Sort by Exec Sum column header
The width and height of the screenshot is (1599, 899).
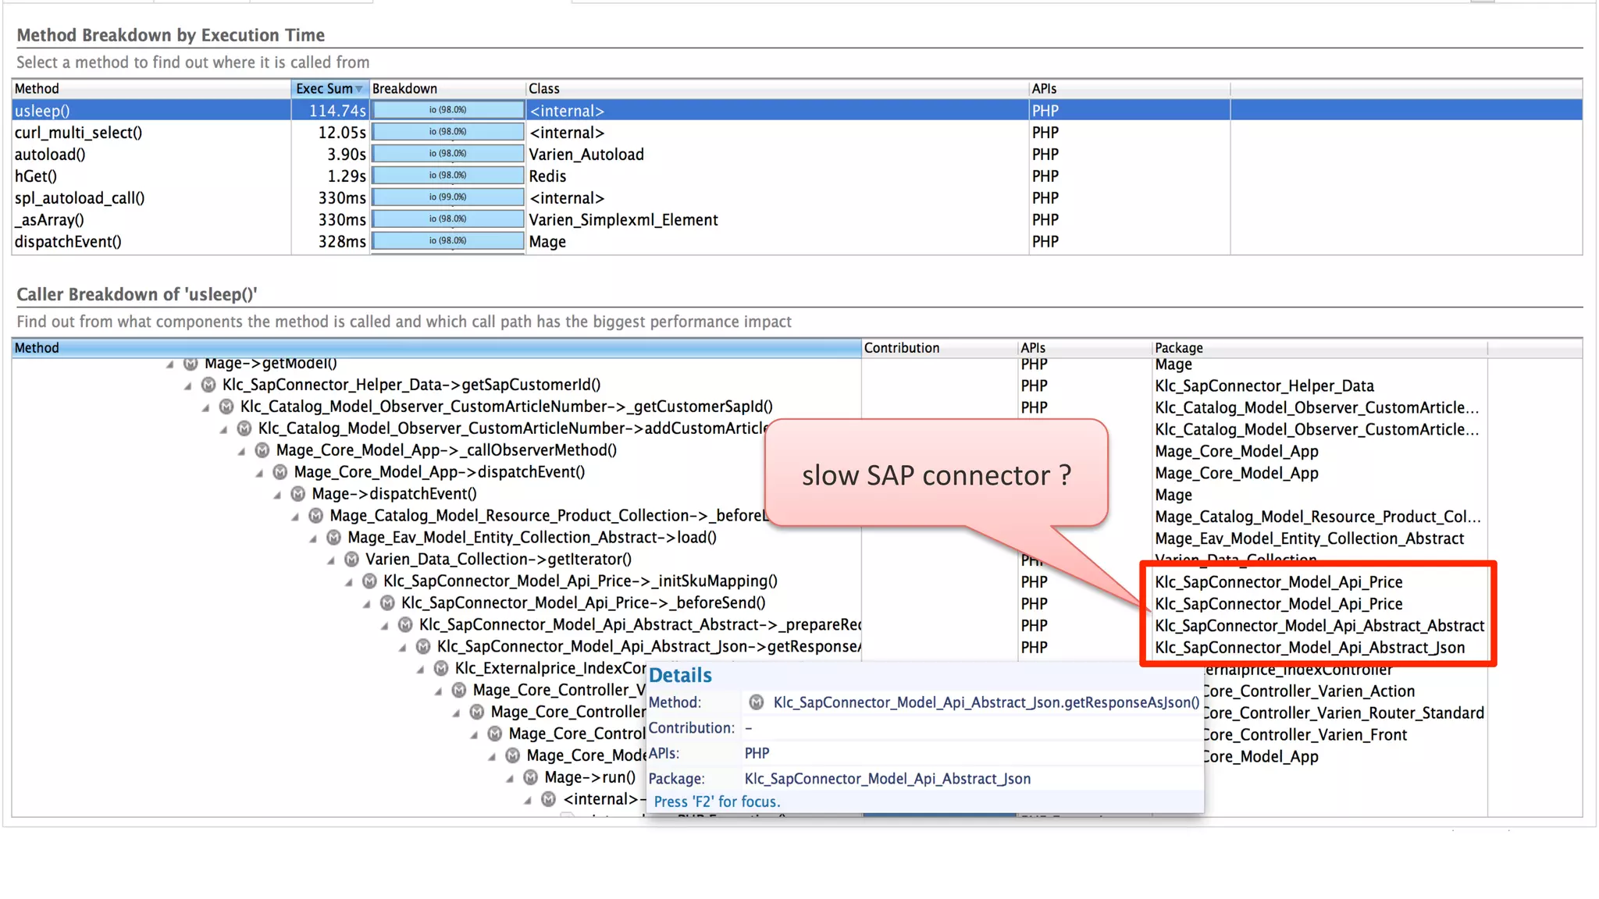click(x=329, y=89)
